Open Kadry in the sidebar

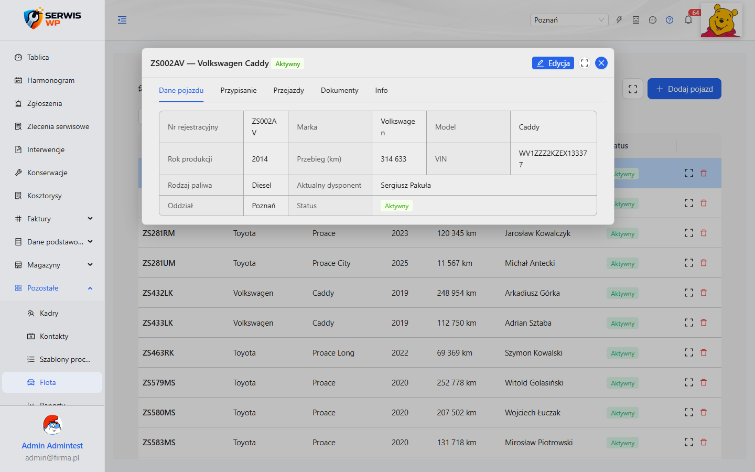[x=52, y=313]
